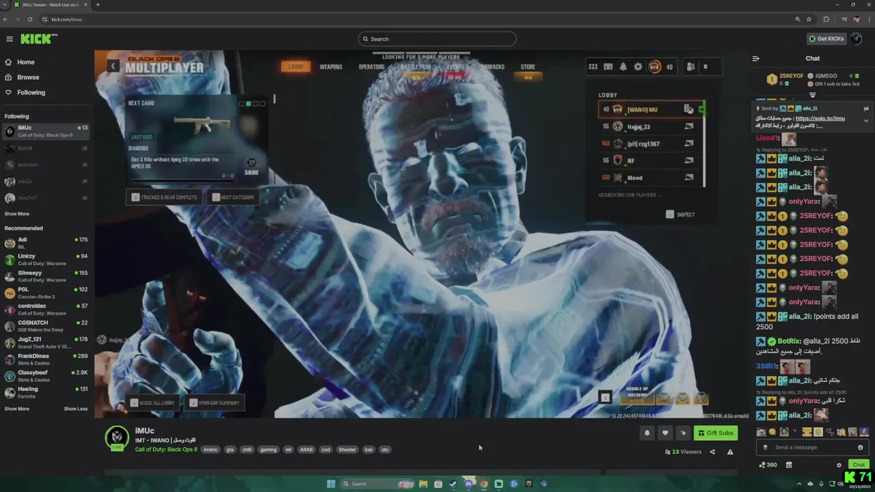
Task: Open the Classybeef recommended channel
Action: coord(46,376)
